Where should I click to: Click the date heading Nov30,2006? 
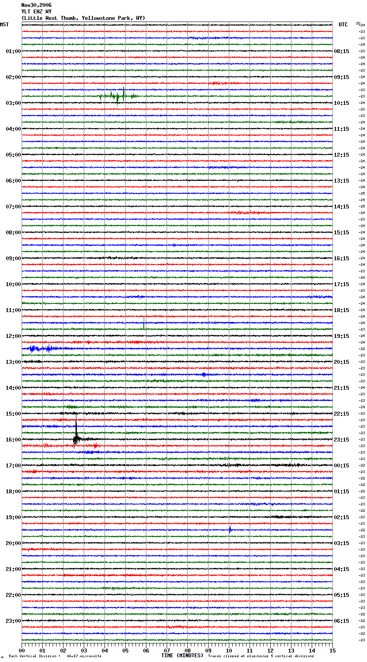36,5
